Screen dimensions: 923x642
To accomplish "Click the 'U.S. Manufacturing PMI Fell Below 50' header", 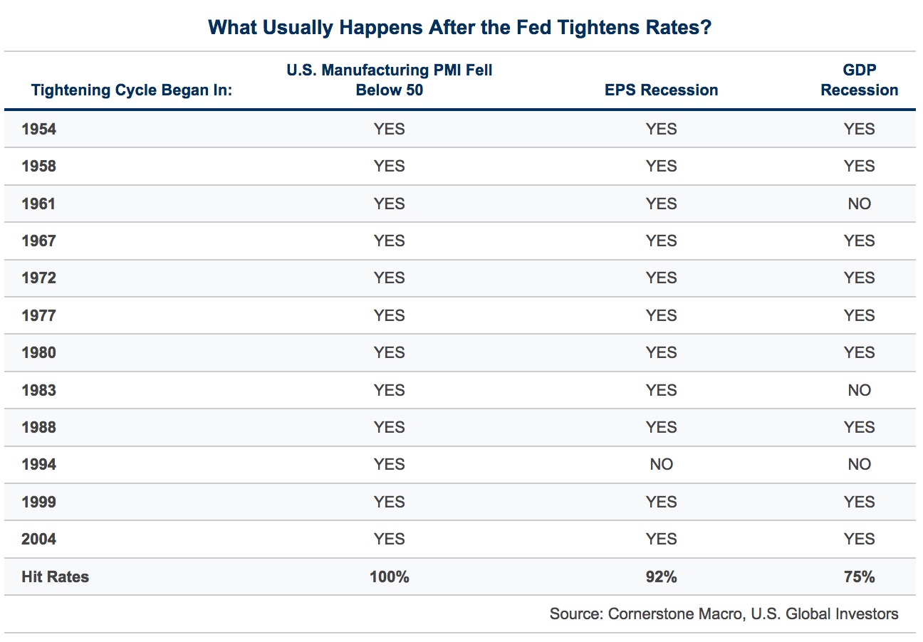I will tap(389, 80).
